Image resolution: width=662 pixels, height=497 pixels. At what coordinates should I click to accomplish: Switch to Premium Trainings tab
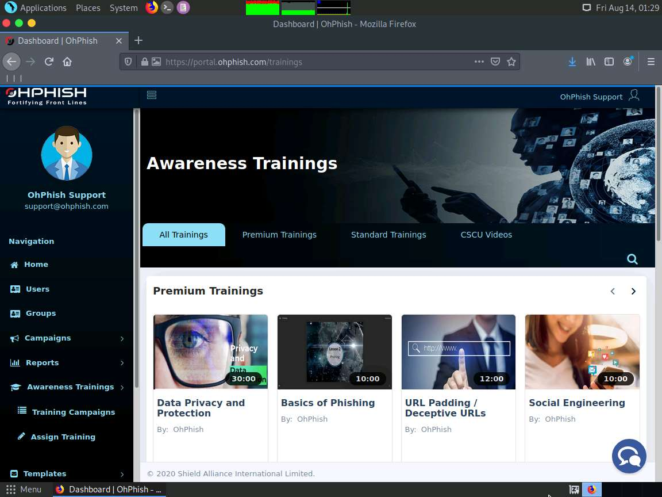(x=279, y=235)
